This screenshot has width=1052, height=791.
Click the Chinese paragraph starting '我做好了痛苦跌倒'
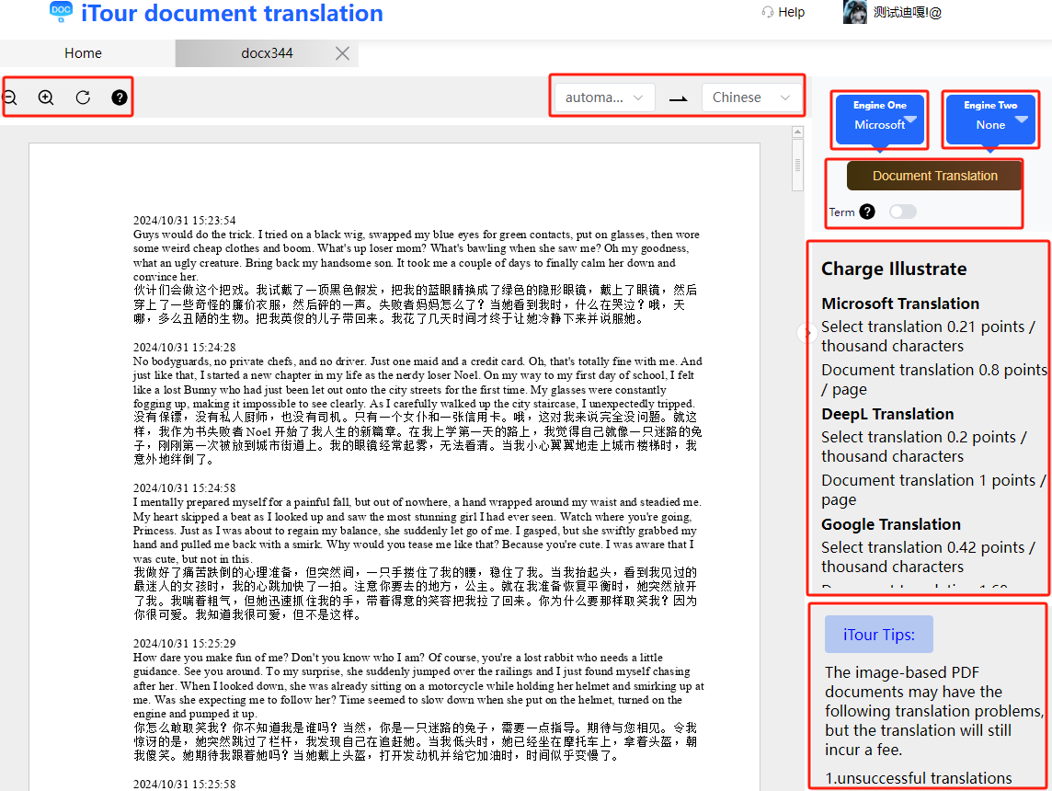click(x=416, y=594)
